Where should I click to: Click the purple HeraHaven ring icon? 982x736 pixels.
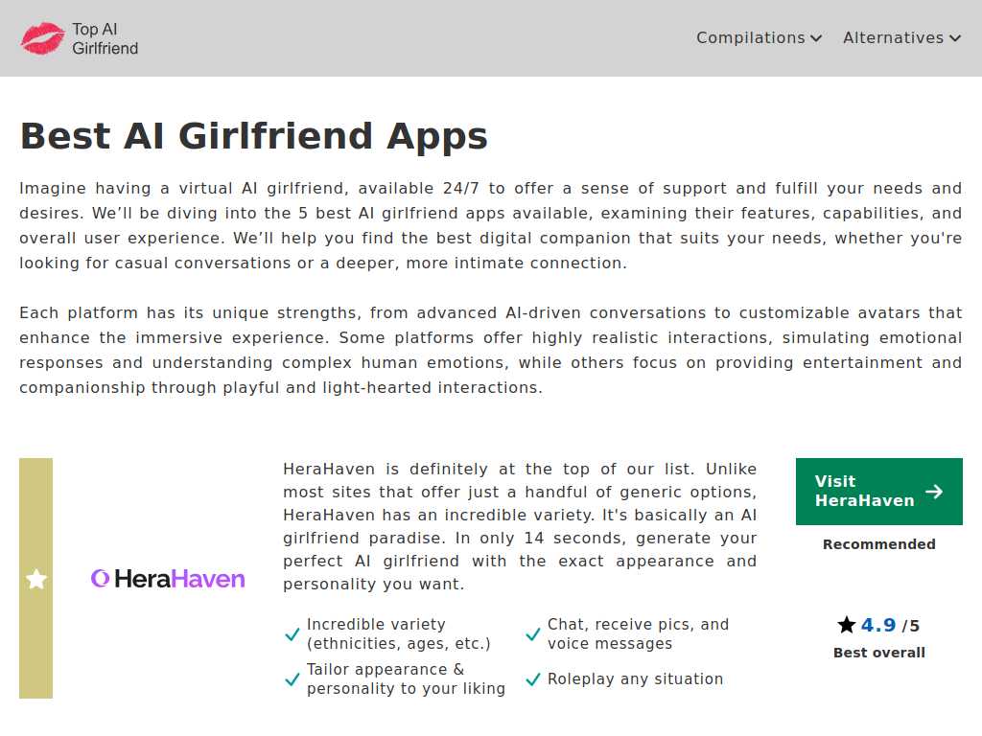[100, 578]
